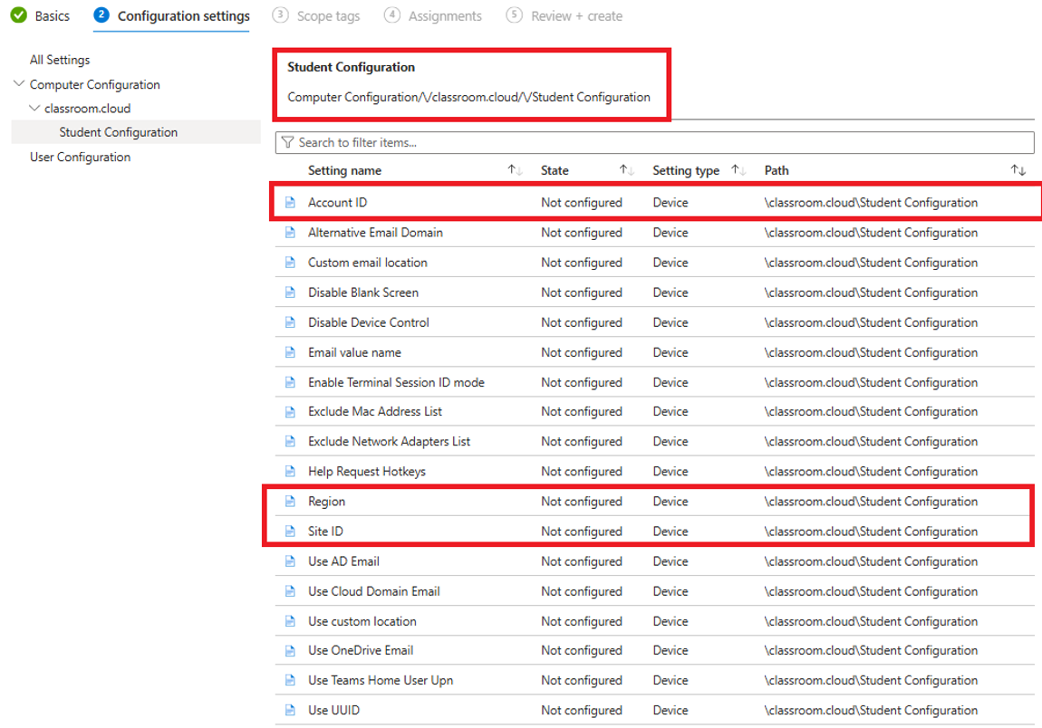Select Computer Configuration label in tree
Screen dimensions: 1042x728
[x=94, y=84]
